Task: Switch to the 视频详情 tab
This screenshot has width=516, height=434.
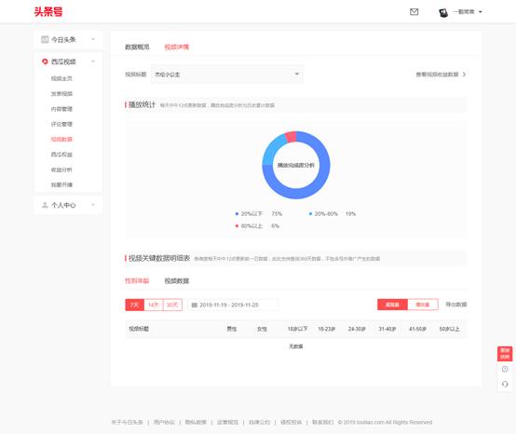Action: tap(177, 47)
